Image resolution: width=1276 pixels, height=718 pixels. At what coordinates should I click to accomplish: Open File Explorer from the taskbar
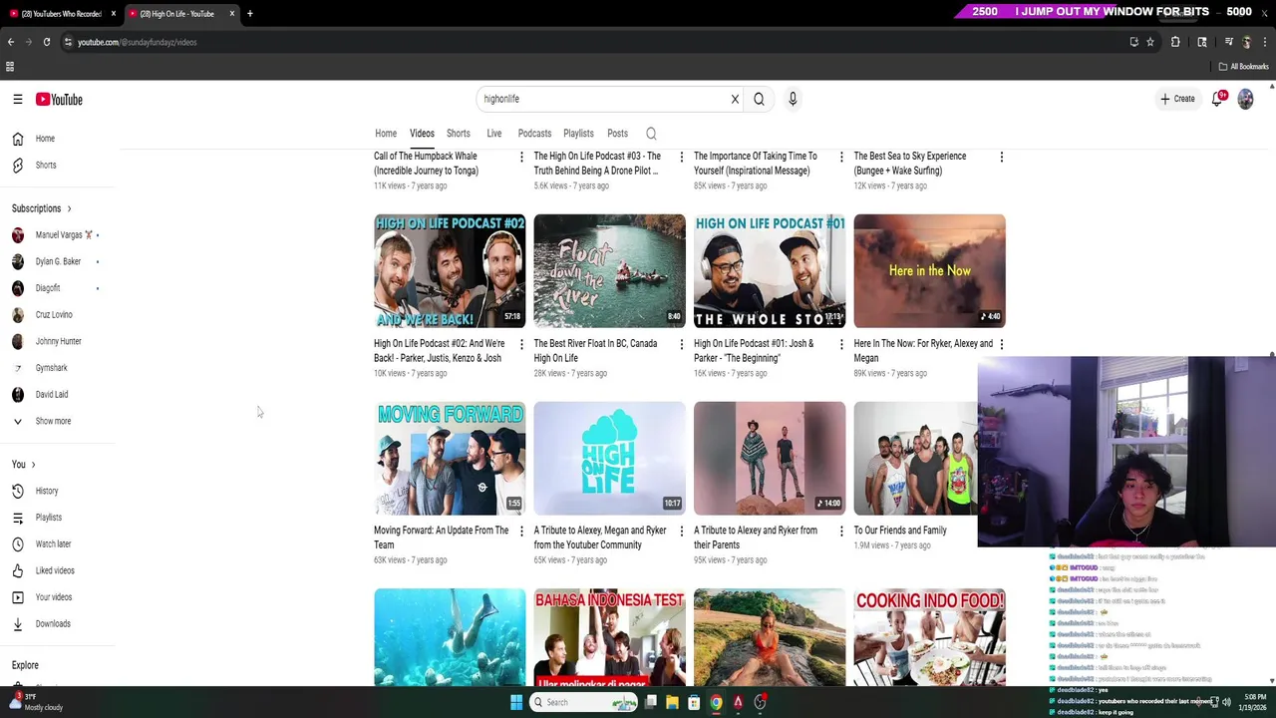click(x=672, y=702)
